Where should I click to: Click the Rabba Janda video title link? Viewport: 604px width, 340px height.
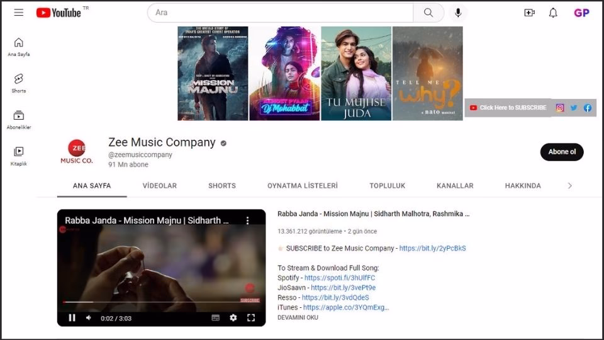point(373,213)
